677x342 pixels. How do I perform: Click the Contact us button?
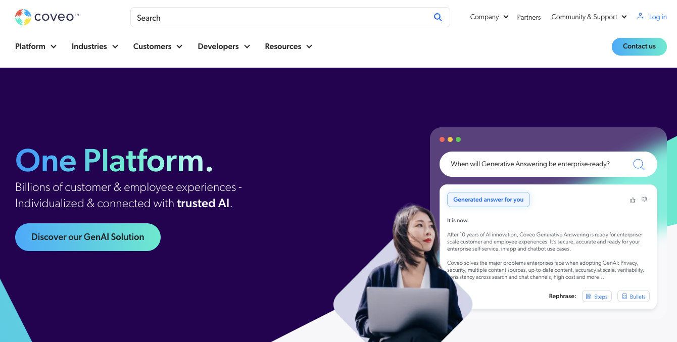point(639,46)
